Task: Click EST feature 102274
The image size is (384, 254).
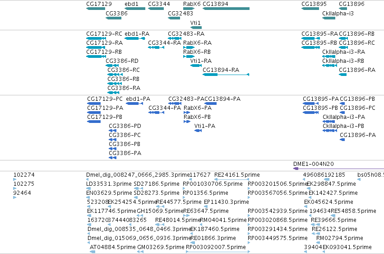Action: click(15, 179)
